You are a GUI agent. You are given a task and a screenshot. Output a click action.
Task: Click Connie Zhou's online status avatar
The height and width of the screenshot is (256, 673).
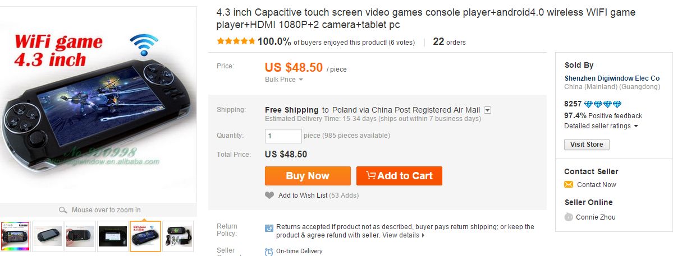[x=569, y=217]
